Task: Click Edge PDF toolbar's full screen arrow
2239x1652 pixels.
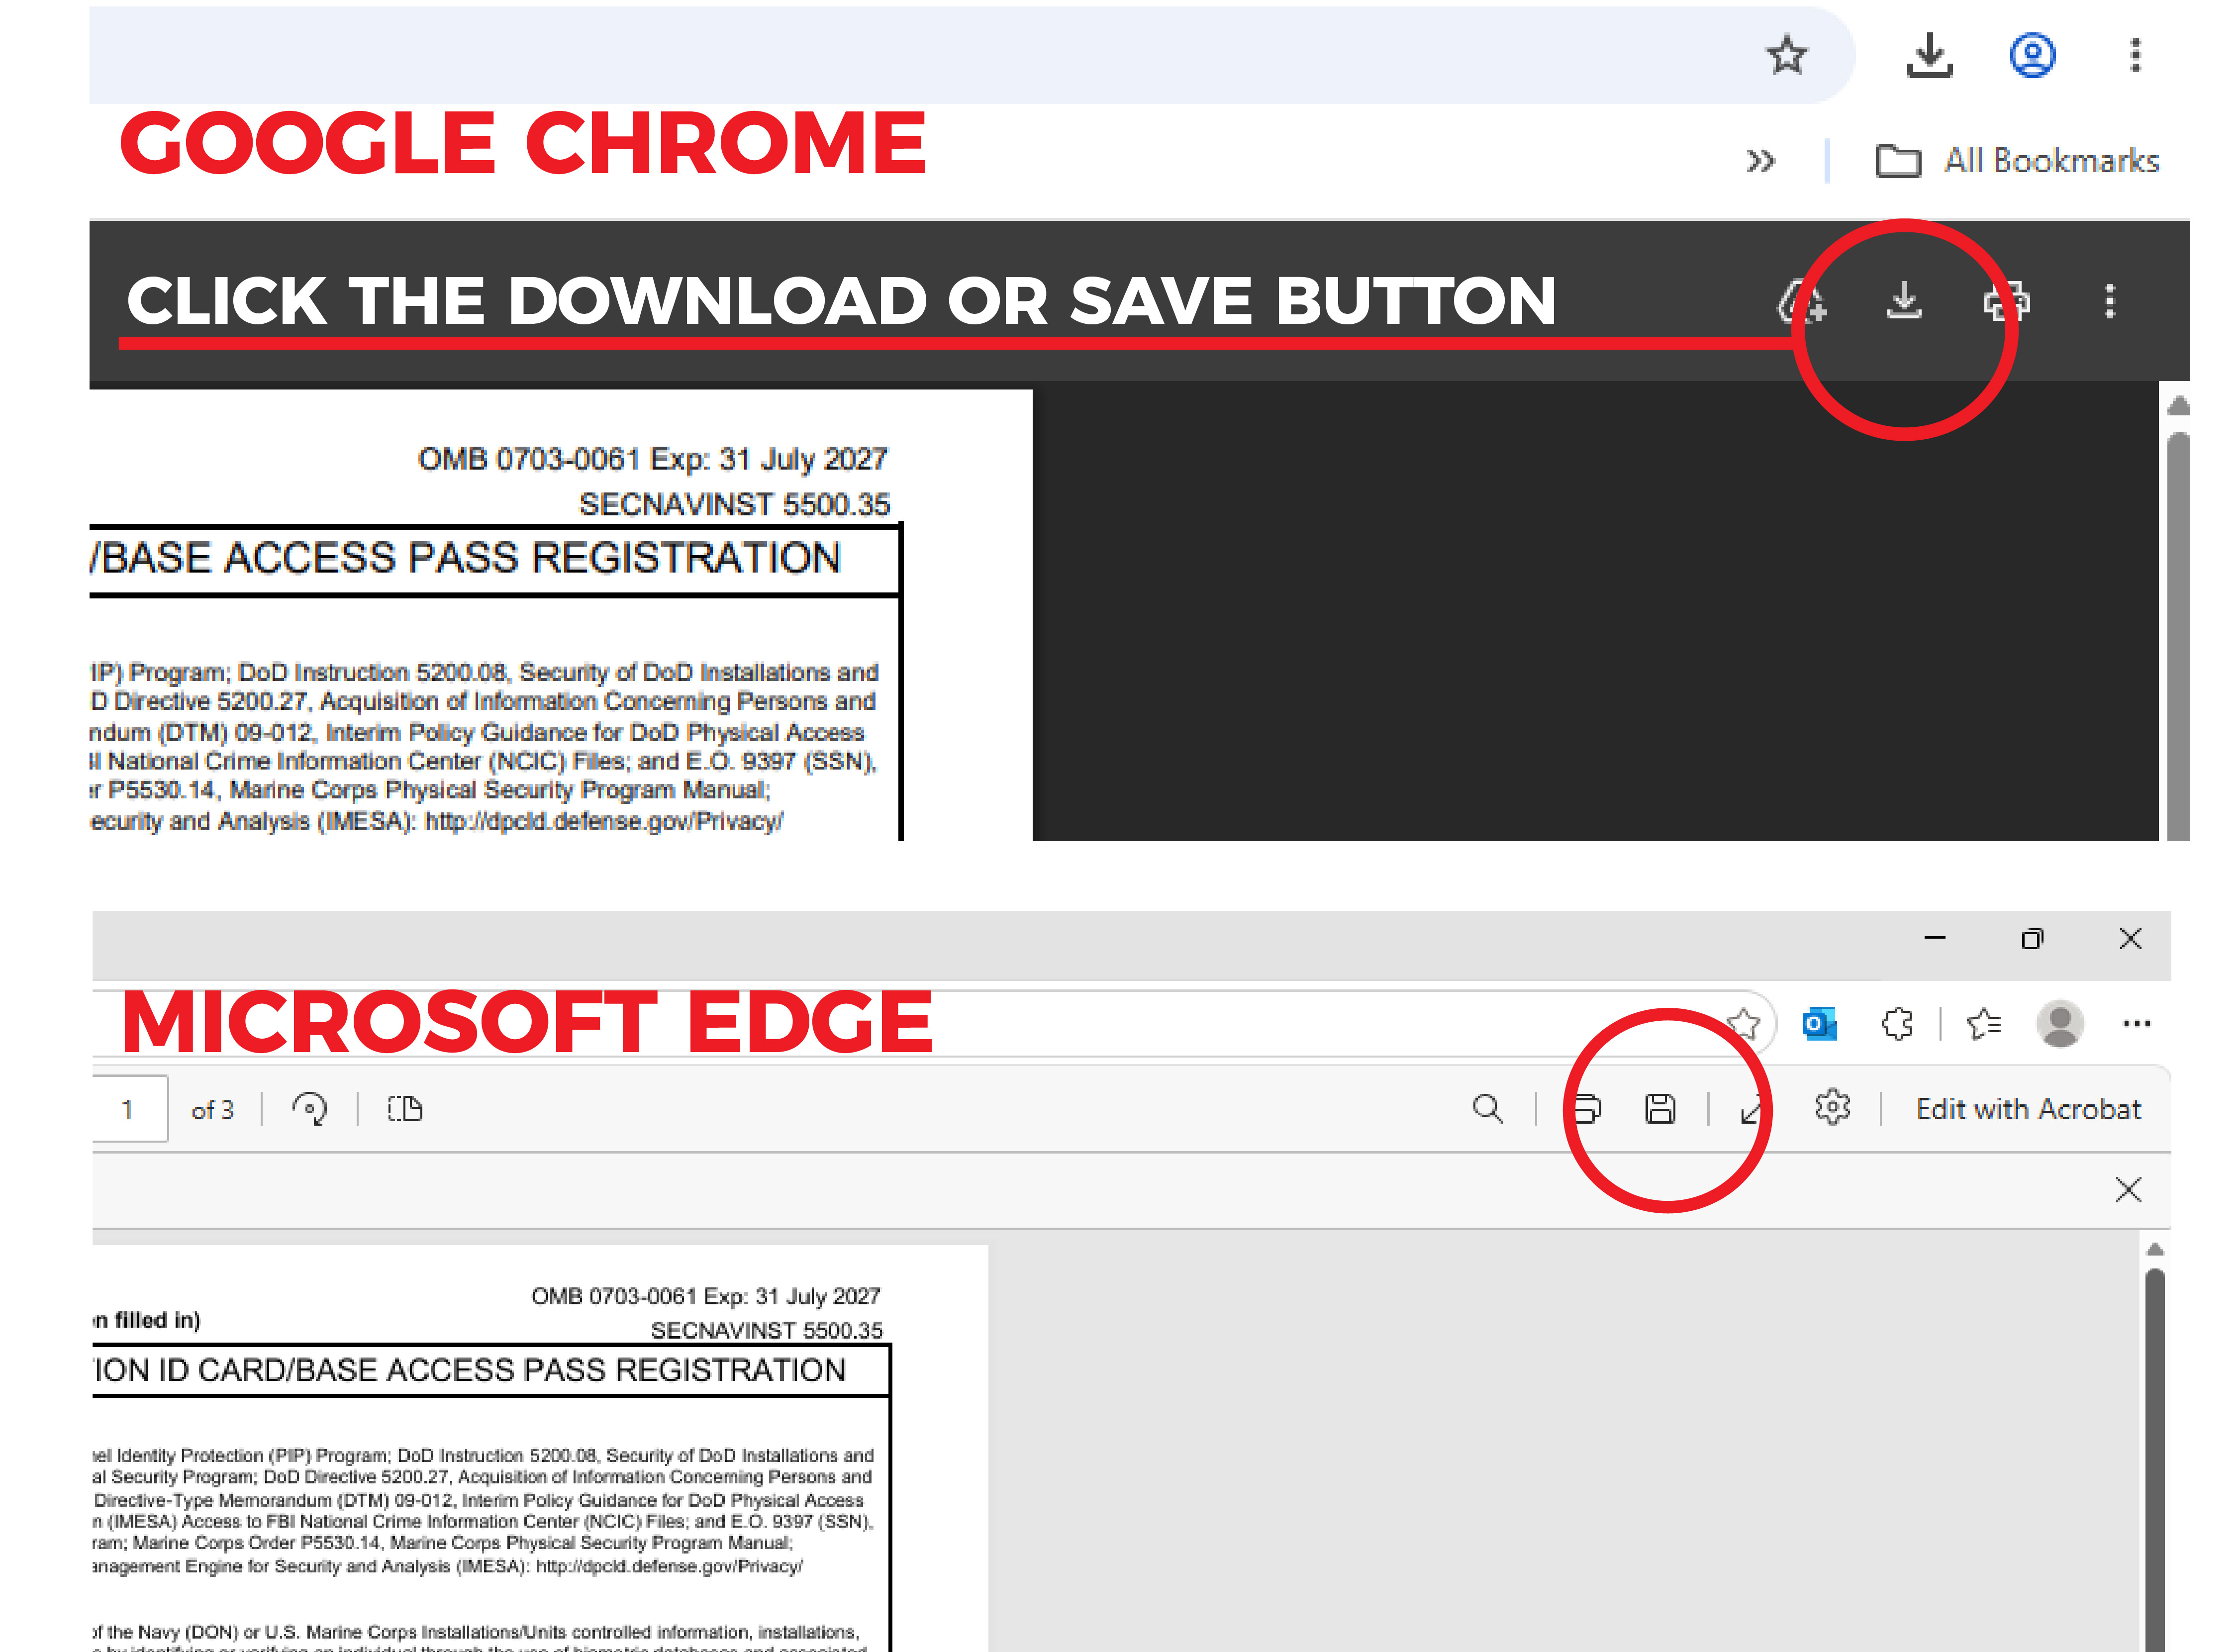Action: pyautogui.click(x=1753, y=1109)
